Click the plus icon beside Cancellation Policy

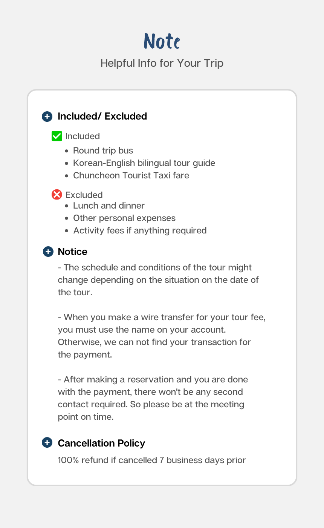pos(47,443)
